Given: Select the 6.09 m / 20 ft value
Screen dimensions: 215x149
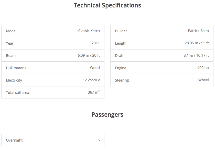Looking at the screenshot, I should pyautogui.click(x=89, y=55).
